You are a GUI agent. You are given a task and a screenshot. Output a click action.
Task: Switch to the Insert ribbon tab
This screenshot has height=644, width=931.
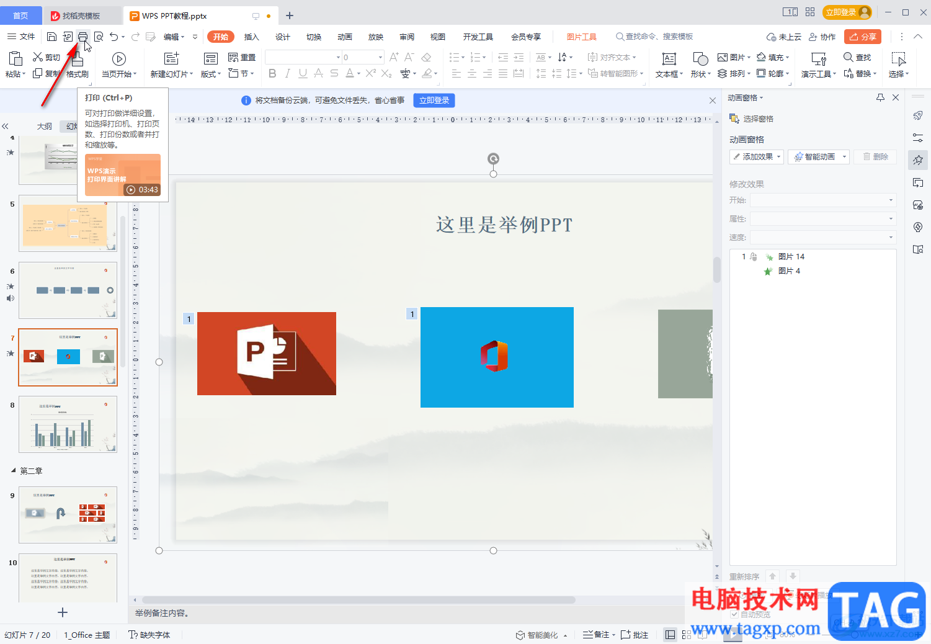pos(251,37)
